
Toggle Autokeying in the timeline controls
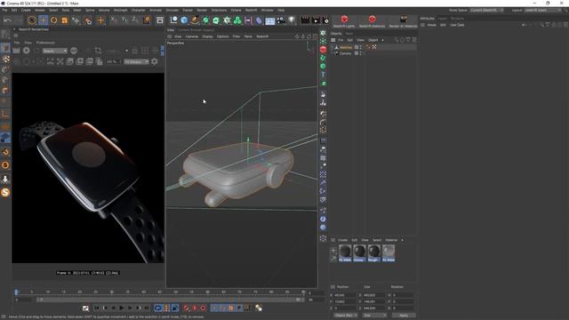tap(195, 308)
